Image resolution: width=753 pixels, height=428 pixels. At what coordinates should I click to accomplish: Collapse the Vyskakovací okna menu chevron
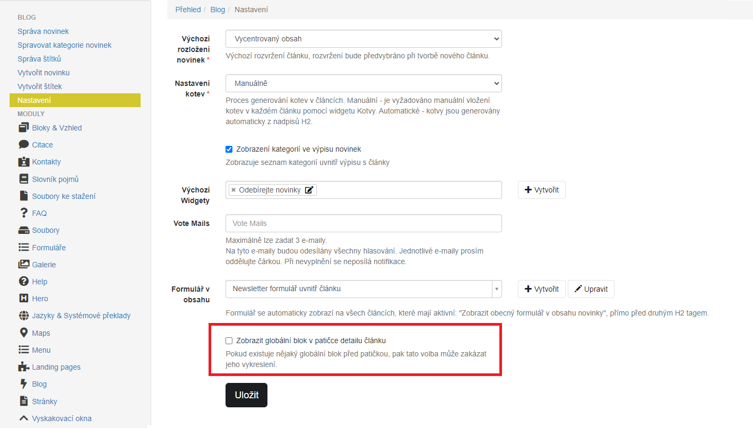tap(23, 418)
